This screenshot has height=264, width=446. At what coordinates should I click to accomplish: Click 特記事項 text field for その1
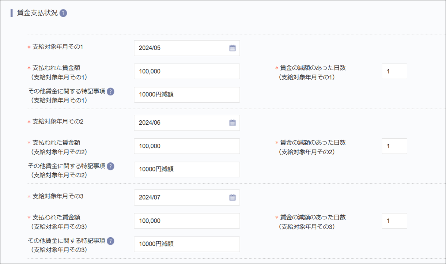(x=187, y=95)
